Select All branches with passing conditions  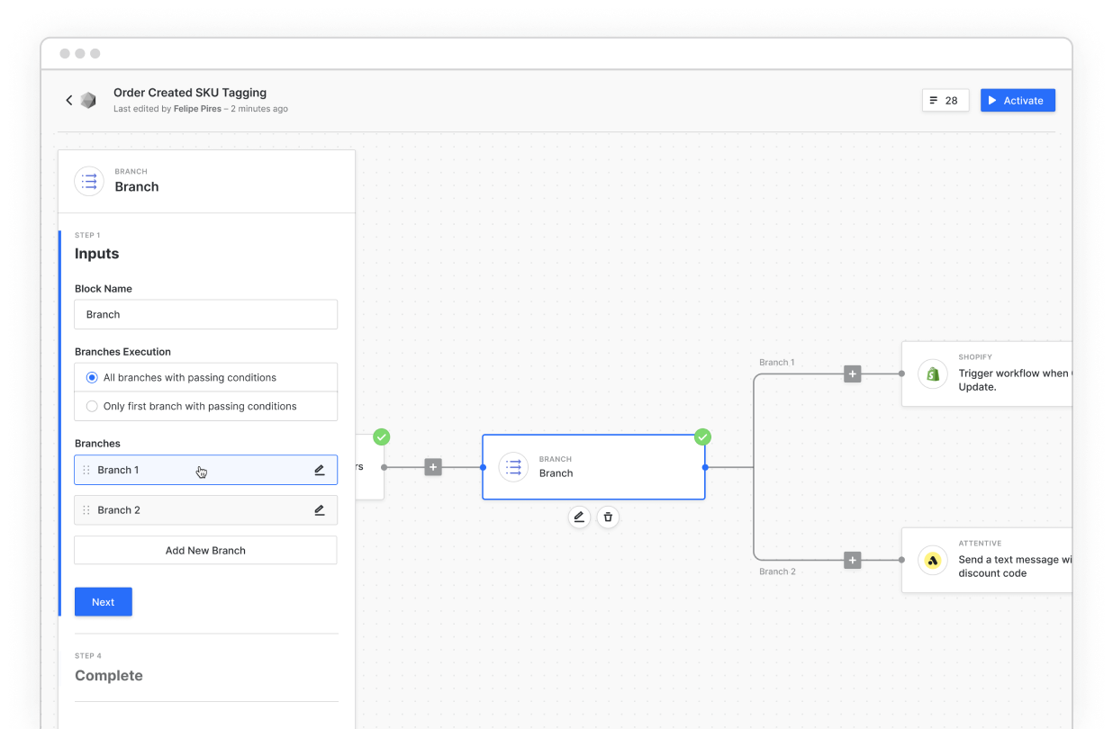point(92,378)
